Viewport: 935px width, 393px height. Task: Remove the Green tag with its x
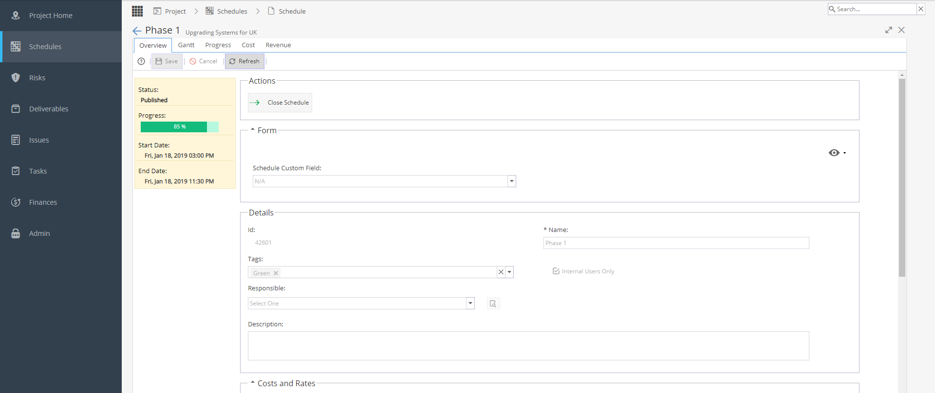point(276,273)
